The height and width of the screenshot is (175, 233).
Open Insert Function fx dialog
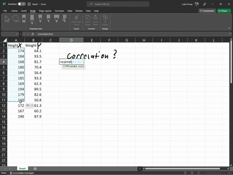tap(33, 34)
